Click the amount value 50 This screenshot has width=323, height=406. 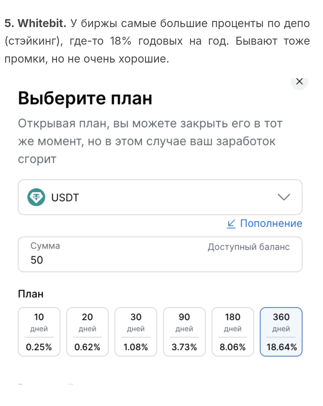[x=37, y=260]
